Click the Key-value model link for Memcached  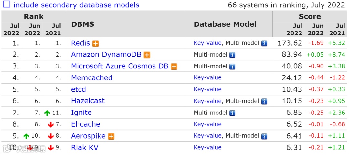click(x=207, y=78)
